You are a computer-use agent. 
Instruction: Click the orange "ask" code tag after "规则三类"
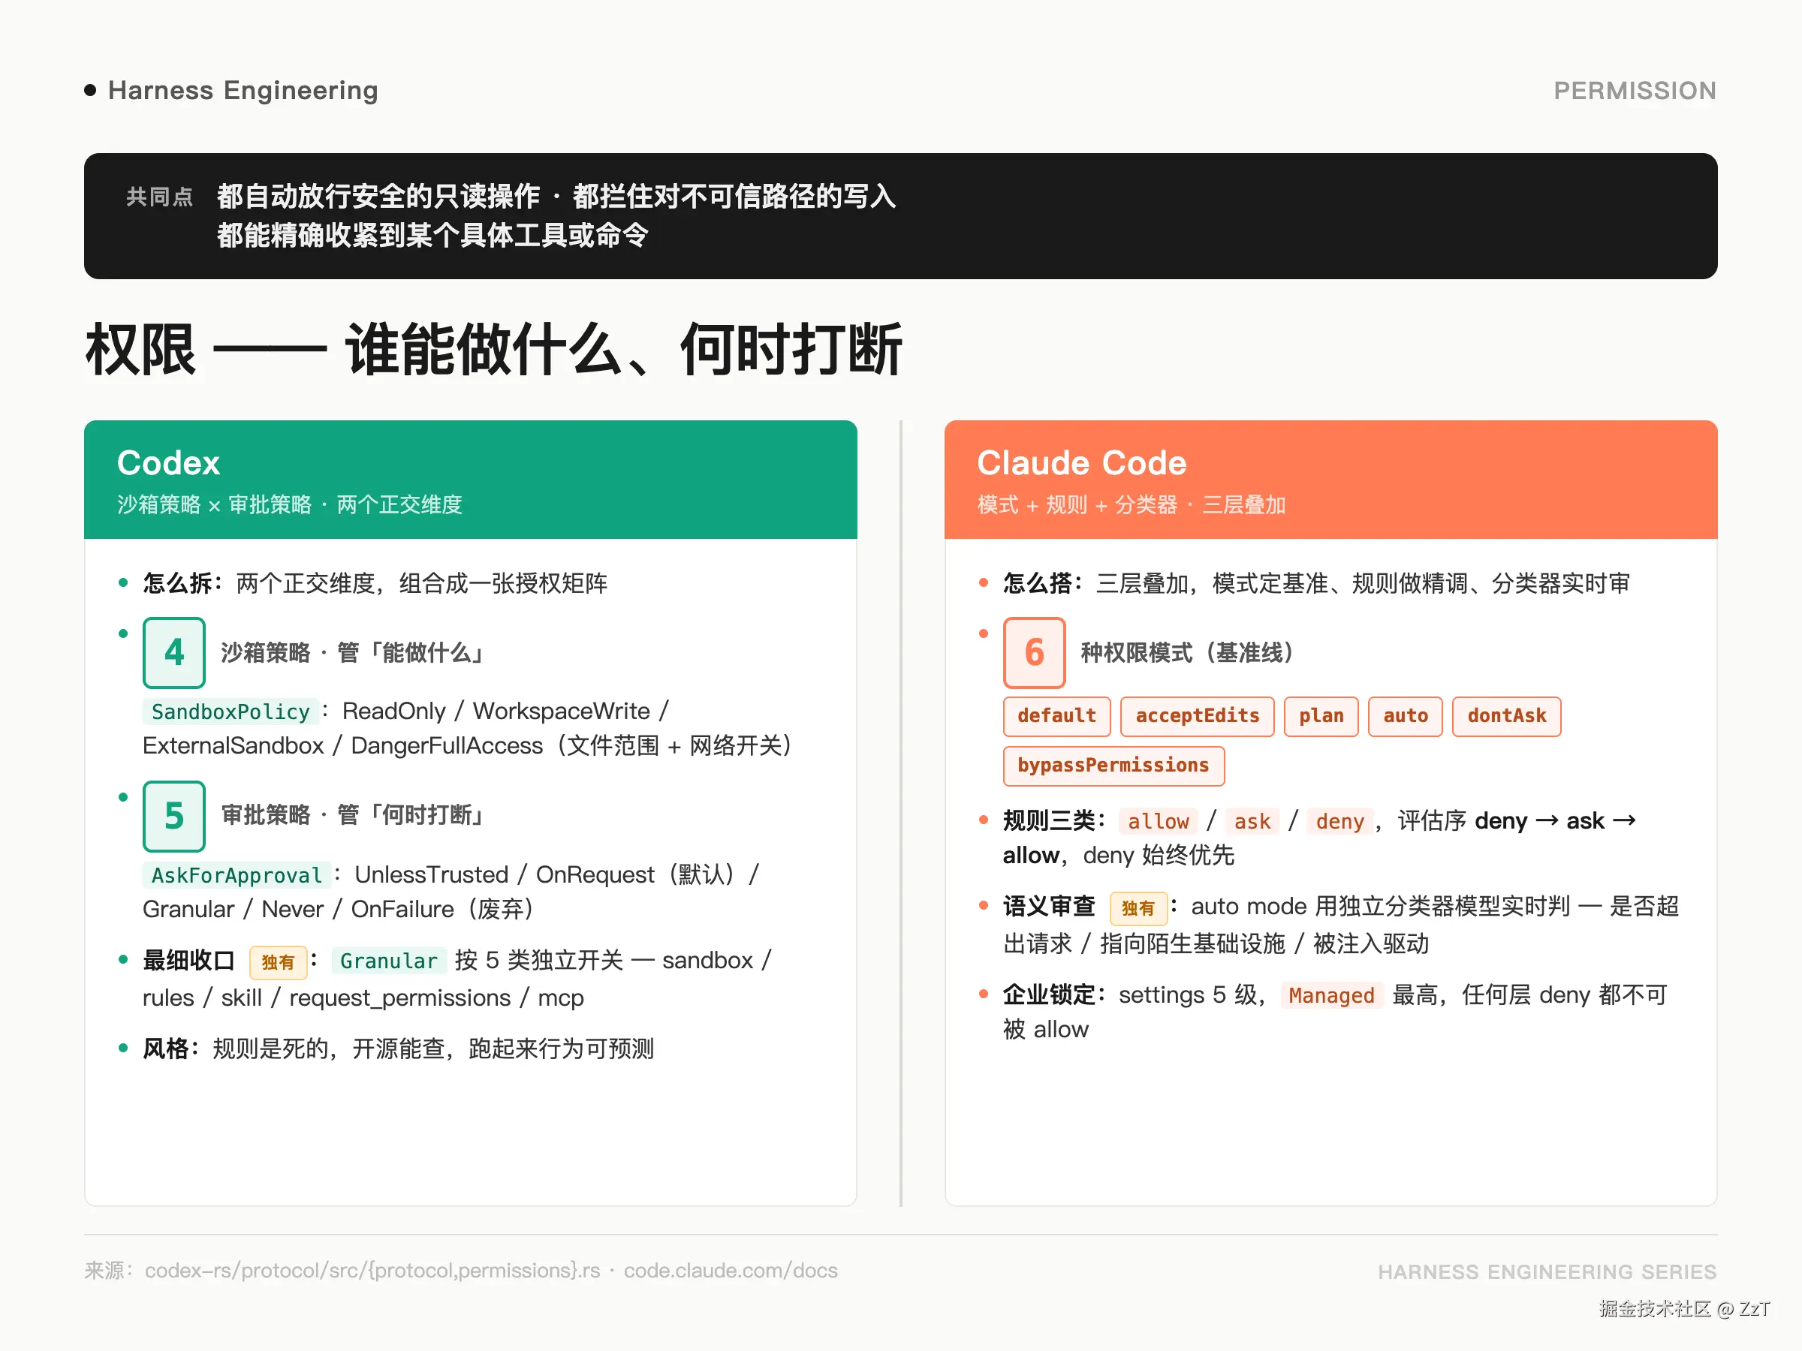point(1252,822)
